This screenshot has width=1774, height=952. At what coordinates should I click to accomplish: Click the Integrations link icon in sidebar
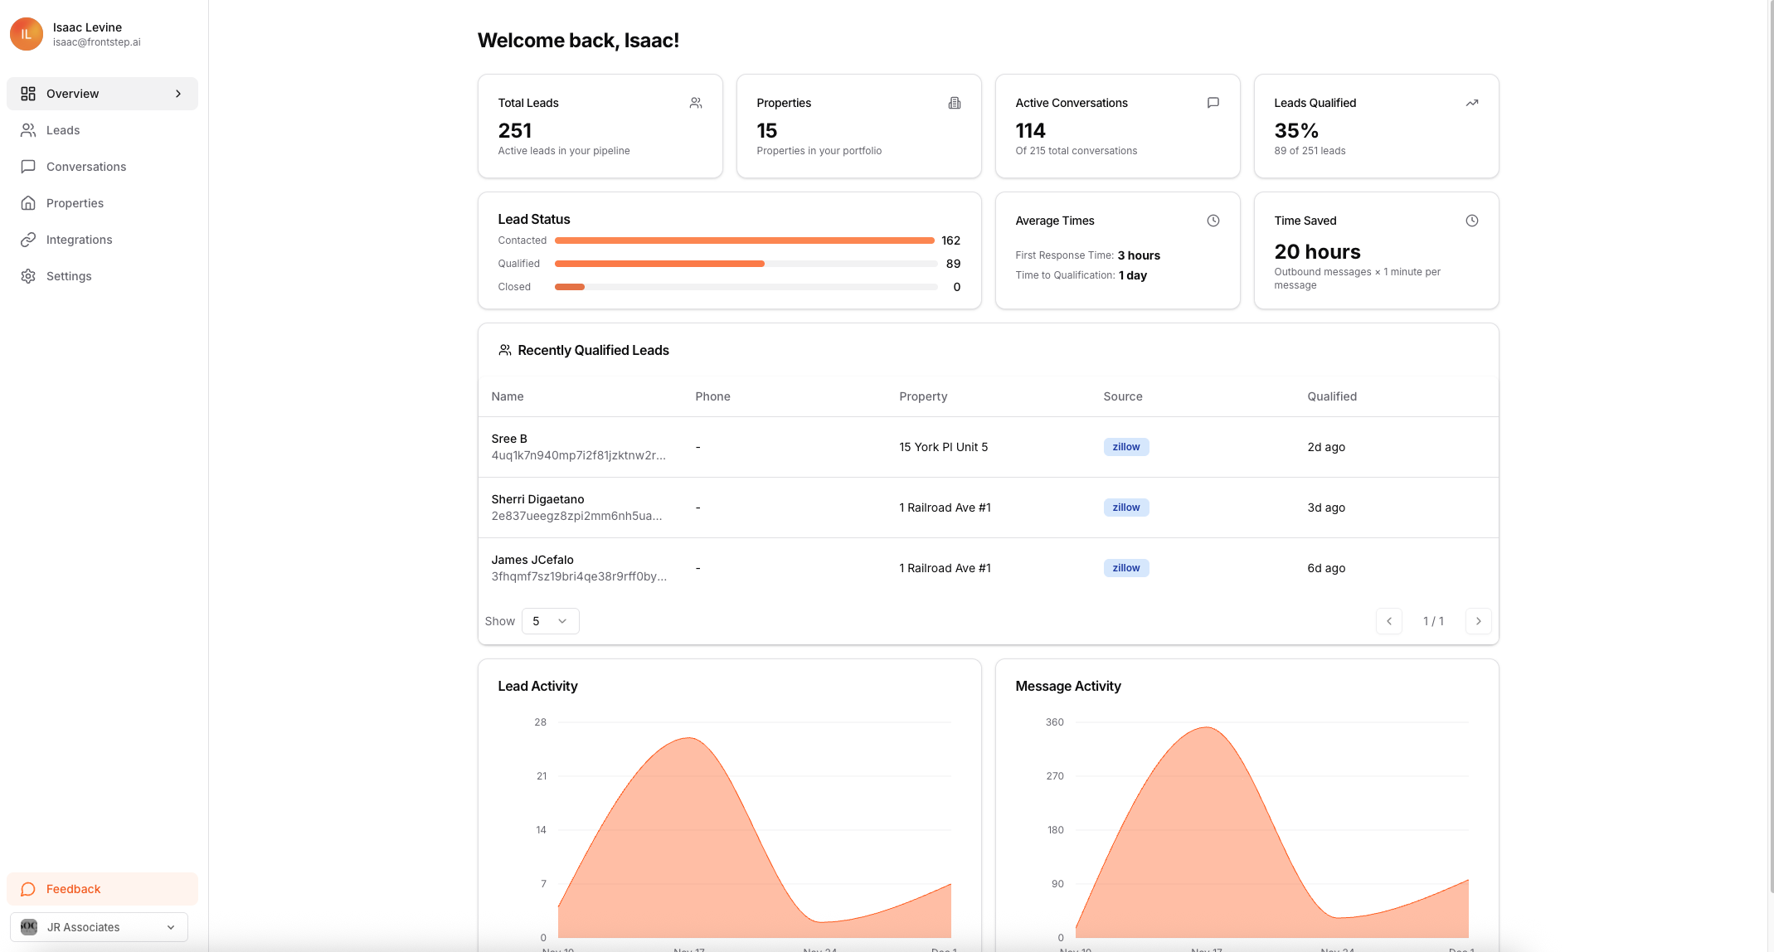[x=28, y=240]
